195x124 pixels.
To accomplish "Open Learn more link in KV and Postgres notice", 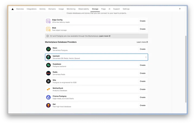I will click(x=105, y=36).
